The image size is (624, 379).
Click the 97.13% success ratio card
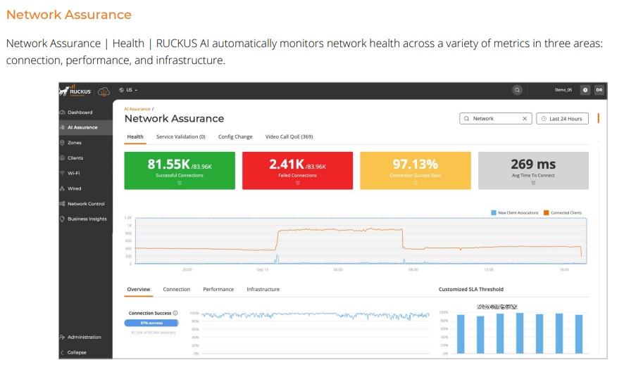[x=416, y=170]
